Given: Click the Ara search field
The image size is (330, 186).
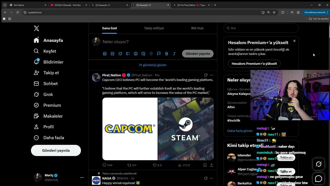Looking at the screenshot, I should click(x=261, y=28).
